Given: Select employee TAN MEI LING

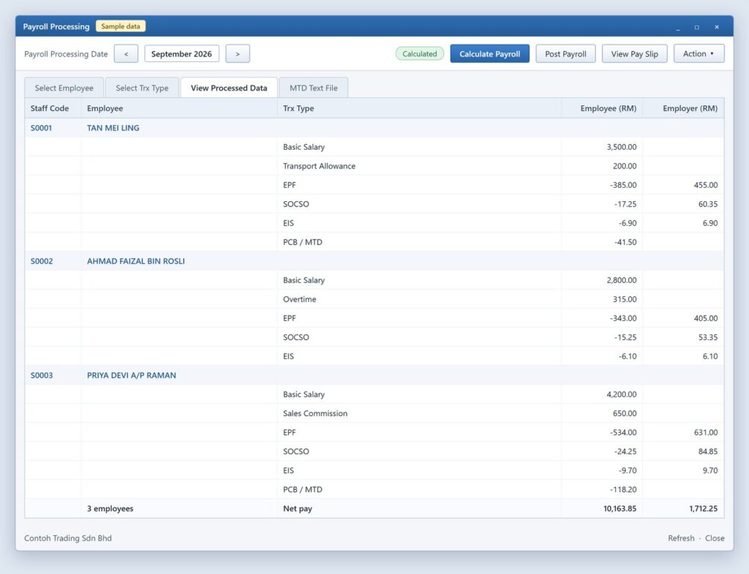Looking at the screenshot, I should [x=113, y=128].
